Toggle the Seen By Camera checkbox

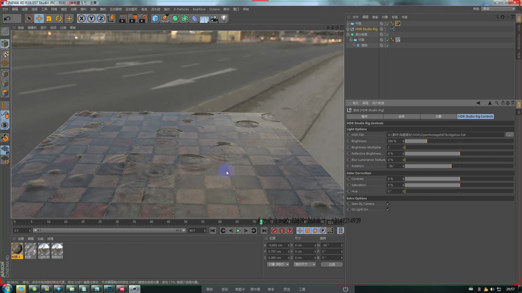click(388, 203)
